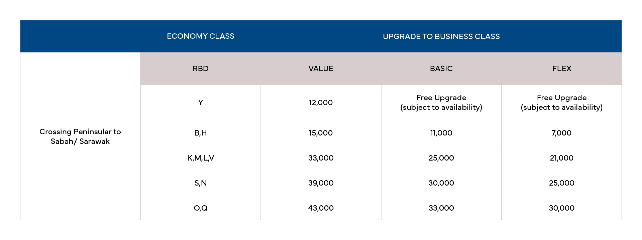Screen dimensions: 642x240
Task: Click the UPGRADE TO BUSINESS CLASS header
Action: click(x=441, y=36)
